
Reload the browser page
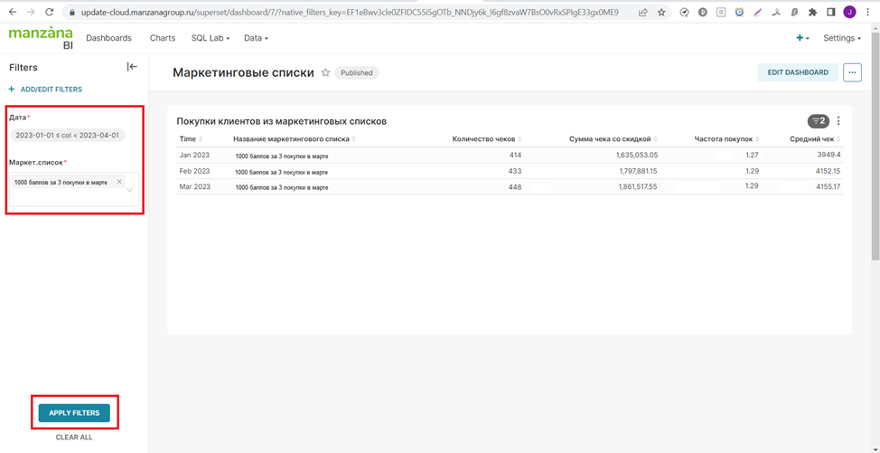(49, 13)
